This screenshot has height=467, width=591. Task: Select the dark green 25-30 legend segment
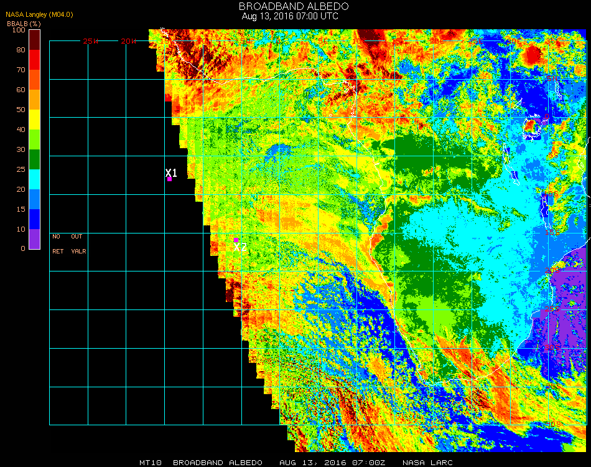[x=34, y=159]
